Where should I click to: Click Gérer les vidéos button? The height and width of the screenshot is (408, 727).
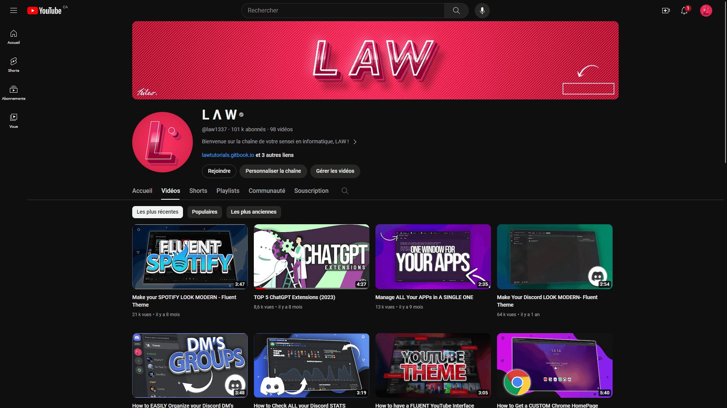(x=335, y=171)
